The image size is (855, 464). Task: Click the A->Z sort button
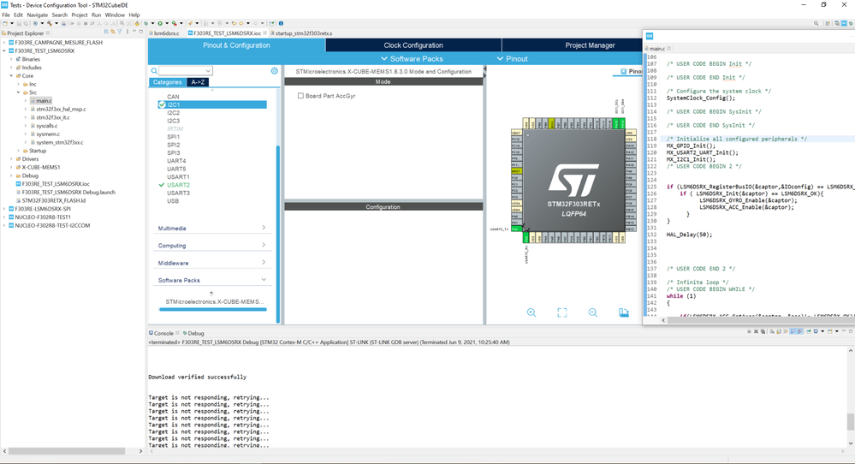(x=198, y=82)
